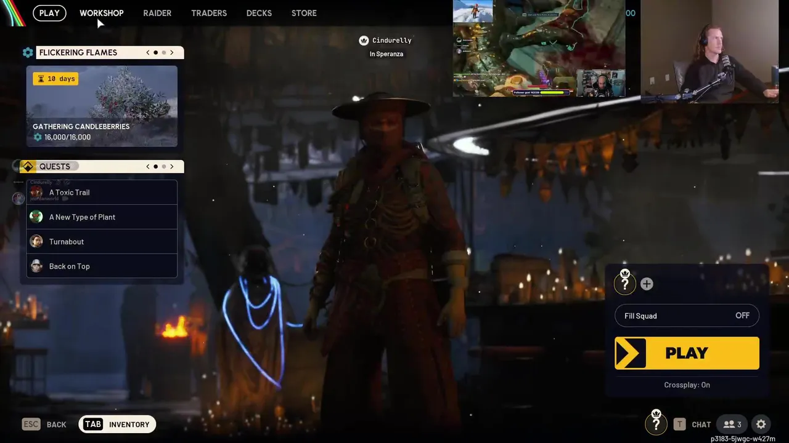
Task: Go to the TRADERS tab
Action: 209,13
